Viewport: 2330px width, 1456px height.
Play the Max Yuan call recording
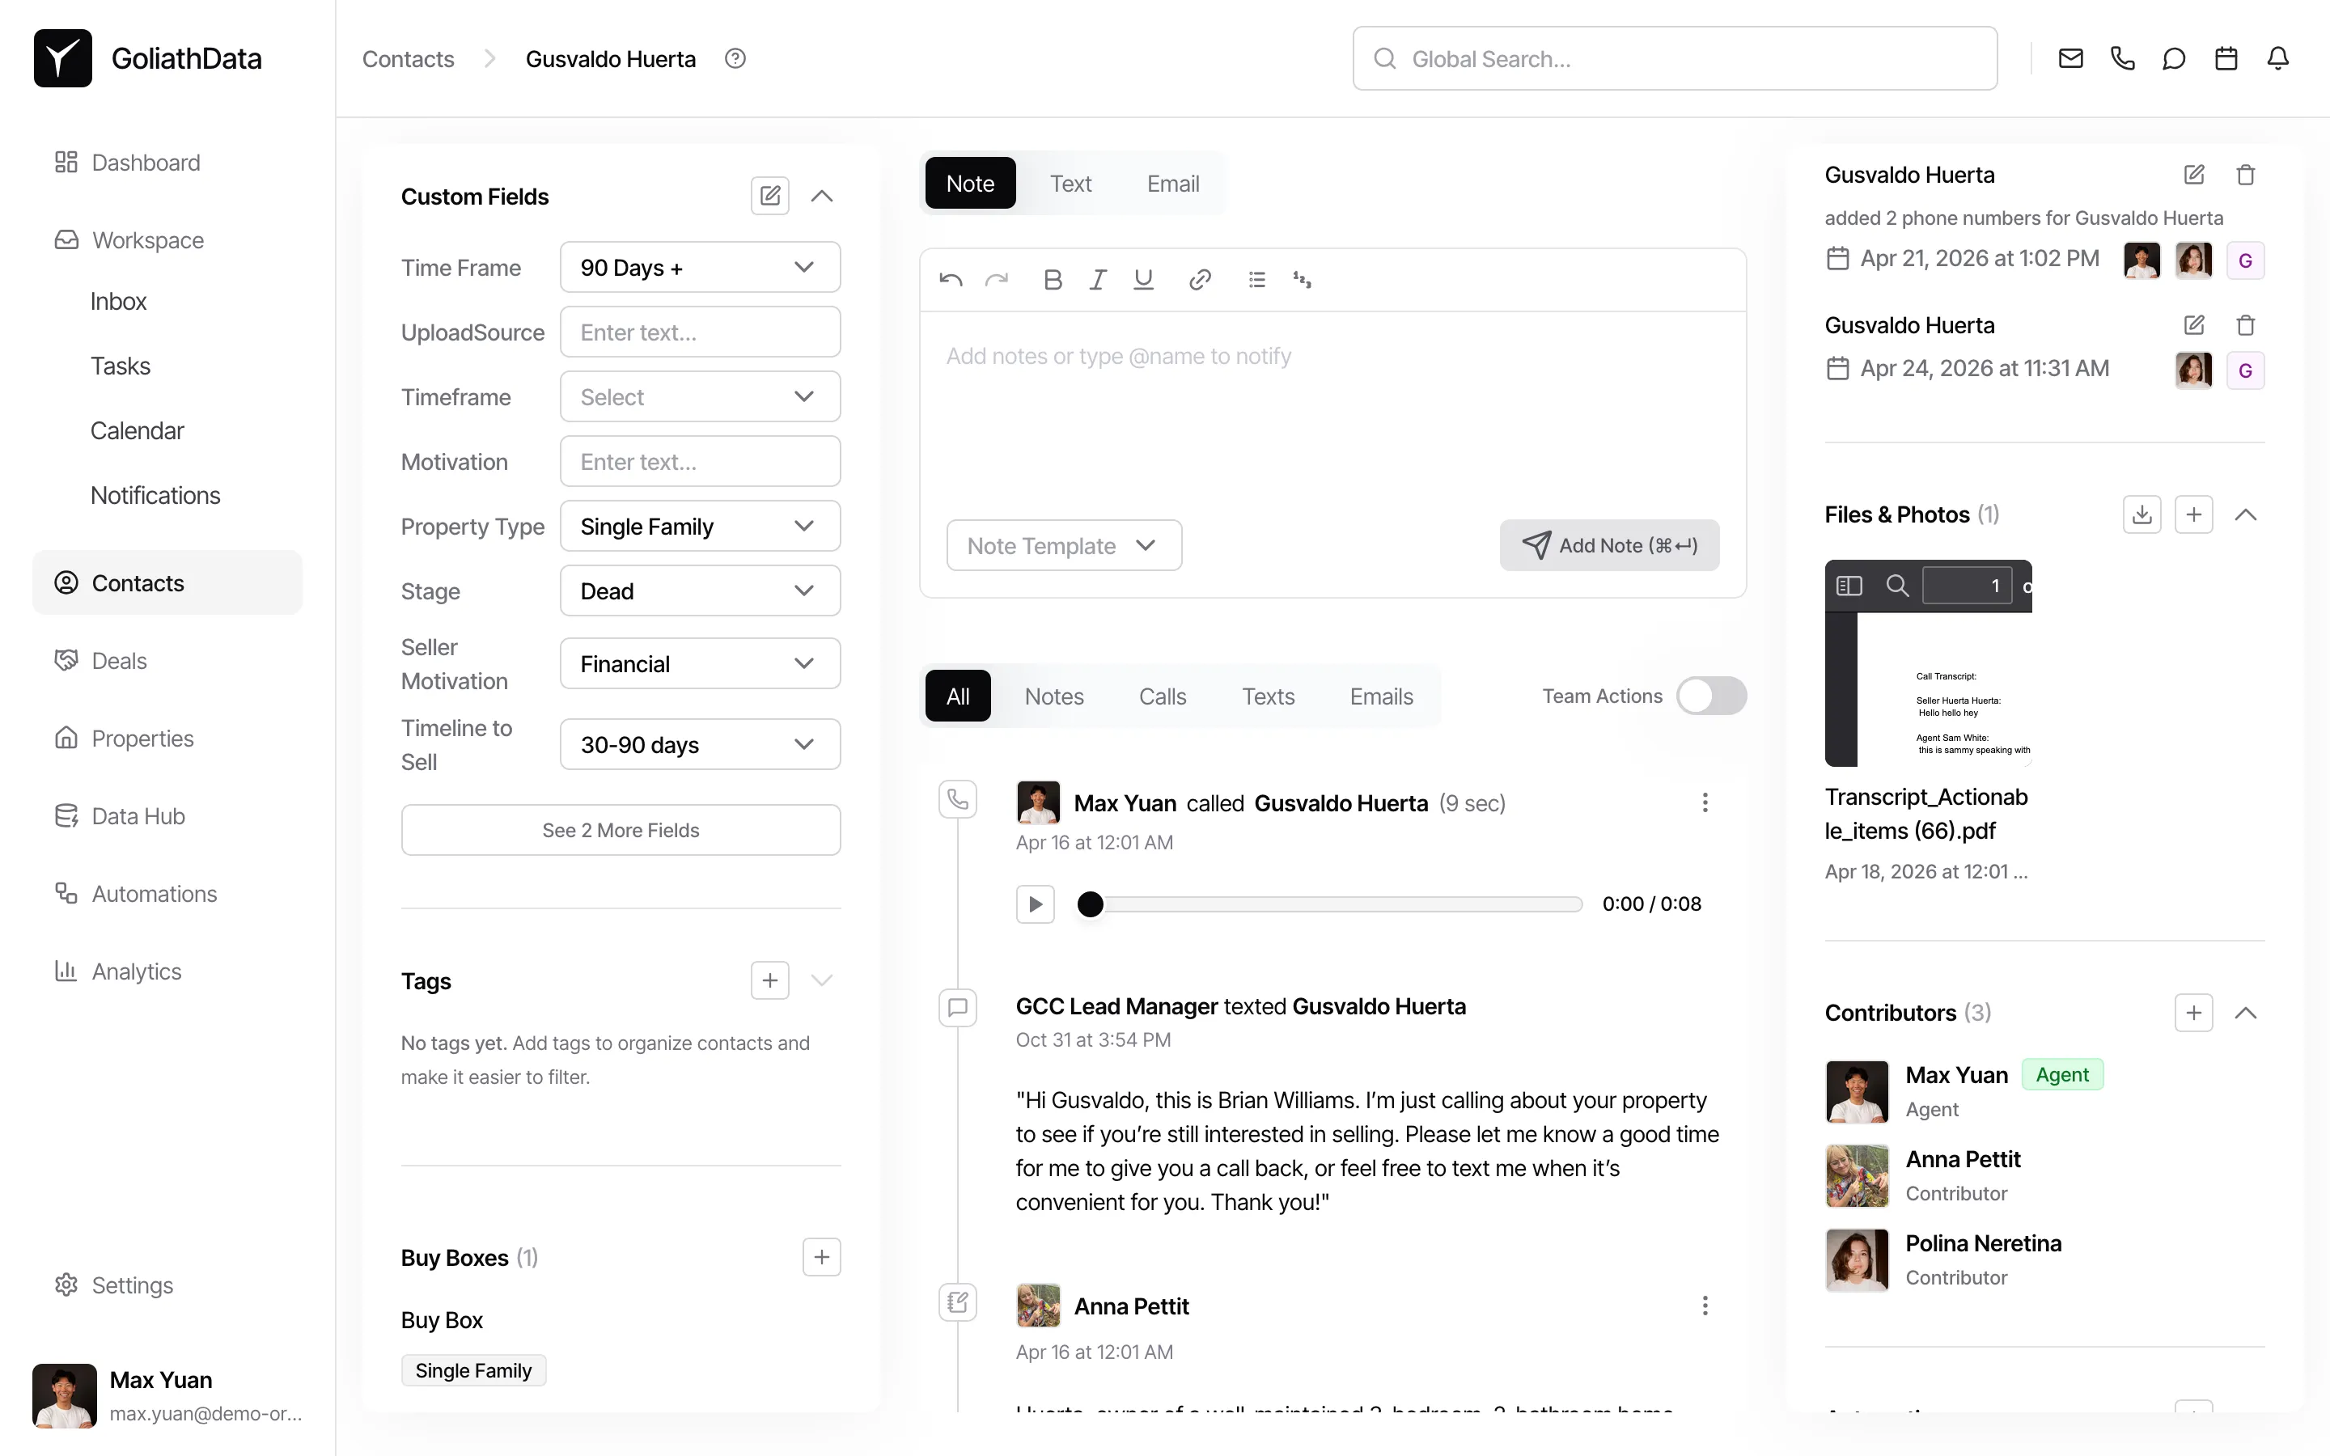[1035, 904]
